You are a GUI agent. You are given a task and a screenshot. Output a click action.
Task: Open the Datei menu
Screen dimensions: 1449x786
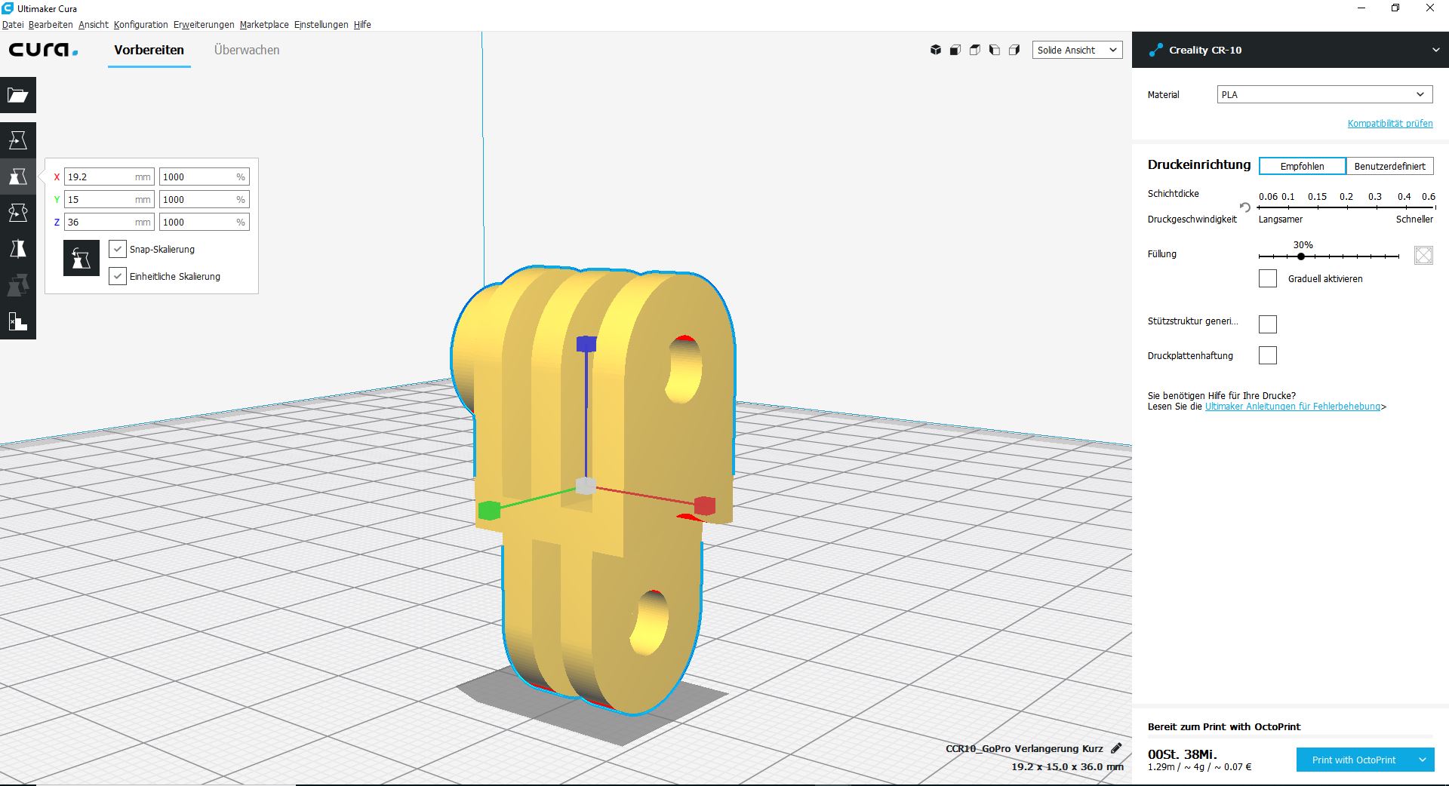(13, 25)
